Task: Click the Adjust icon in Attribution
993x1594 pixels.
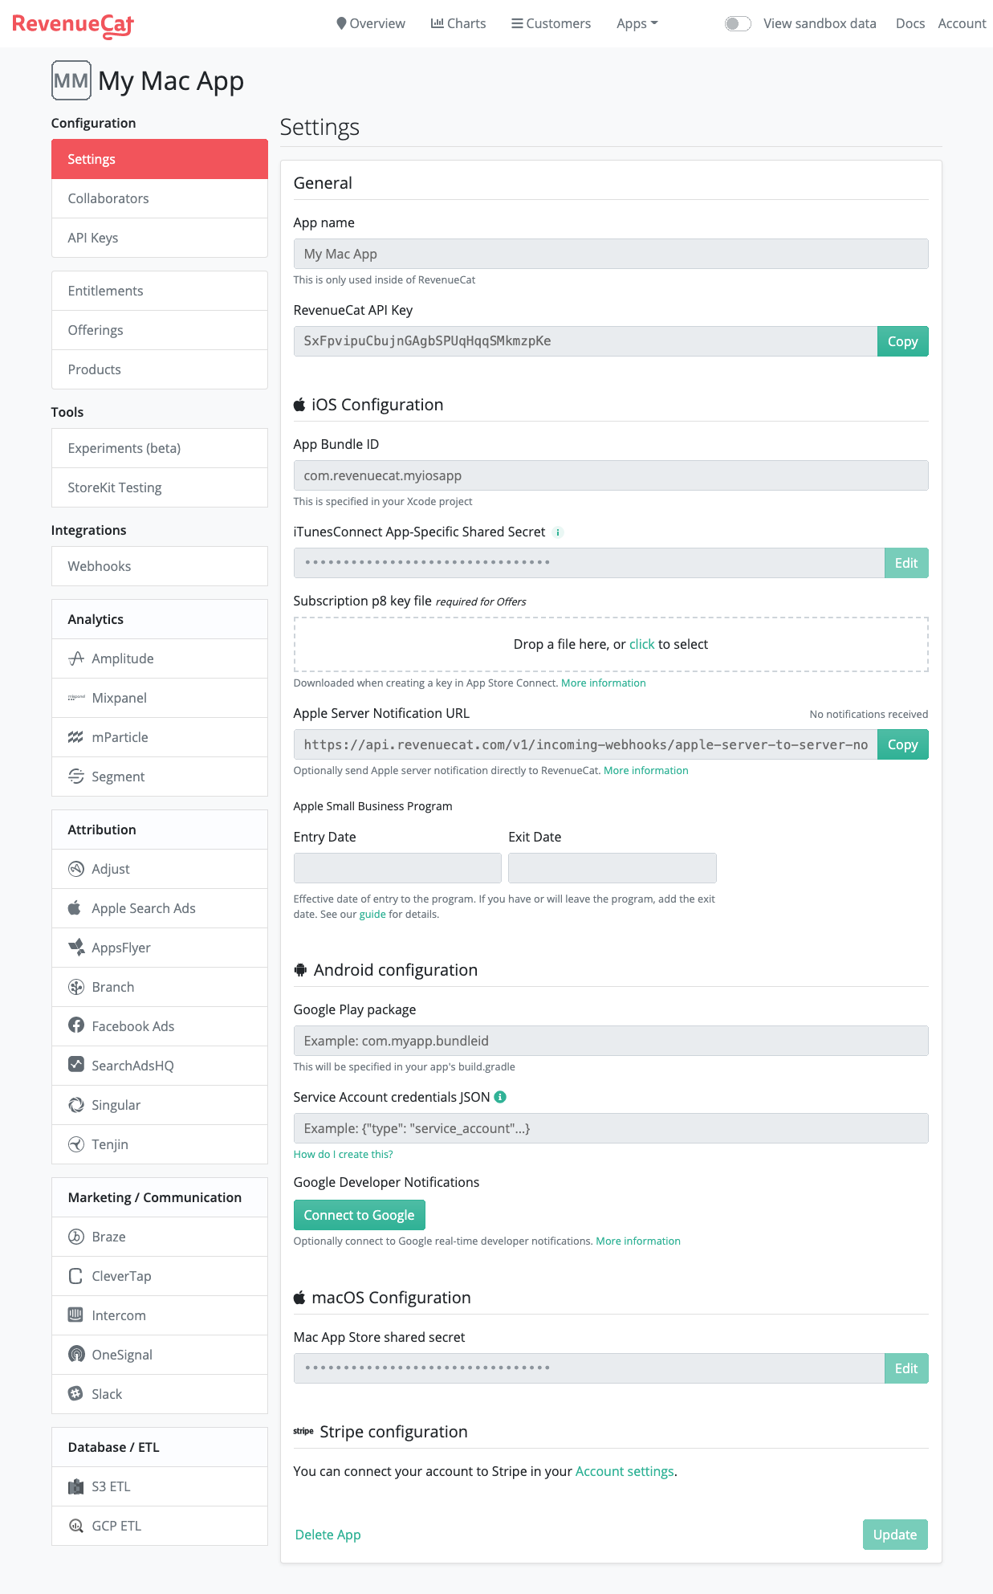Action: 76,869
